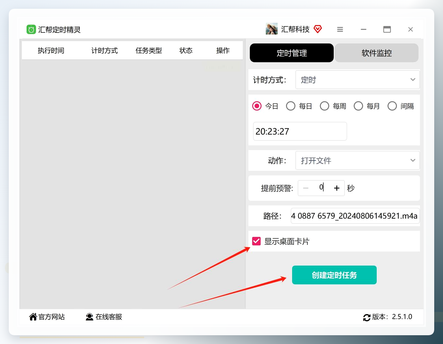Click the 创建定时任务 button

pos(334,275)
